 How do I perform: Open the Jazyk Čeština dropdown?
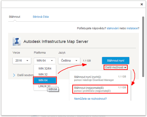[69, 60]
